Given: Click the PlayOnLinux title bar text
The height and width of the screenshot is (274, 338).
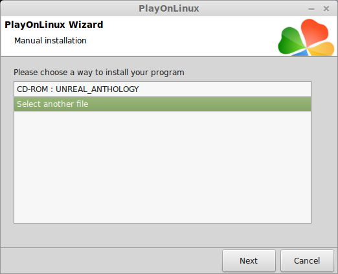Looking at the screenshot, I should [169, 8].
